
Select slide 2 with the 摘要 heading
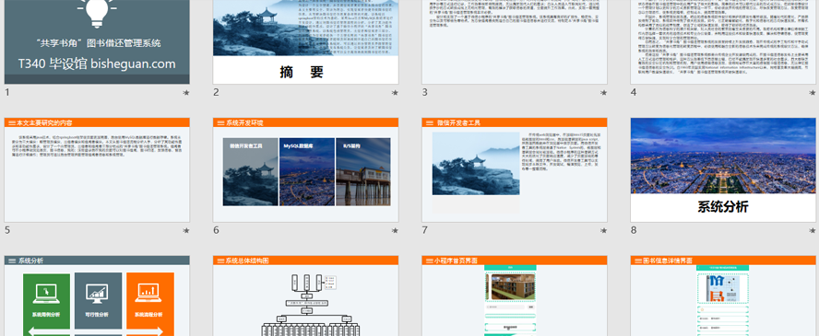(305, 41)
